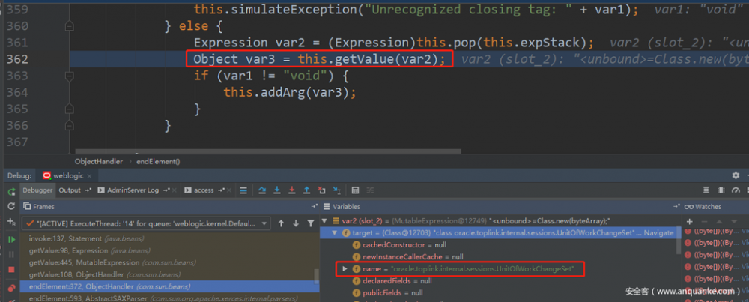The width and height of the screenshot is (749, 302).
Task: Click the Drop Frame icon
Action: pos(321,190)
